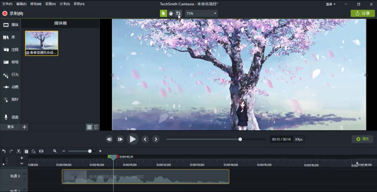Click the timeline zoom slider handle
Screen dimensions: 377x192
click(x=90, y=151)
